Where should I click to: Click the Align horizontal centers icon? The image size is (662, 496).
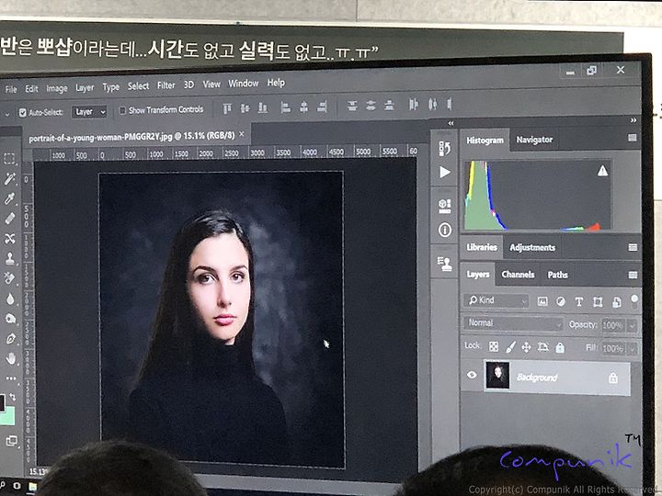(x=303, y=107)
